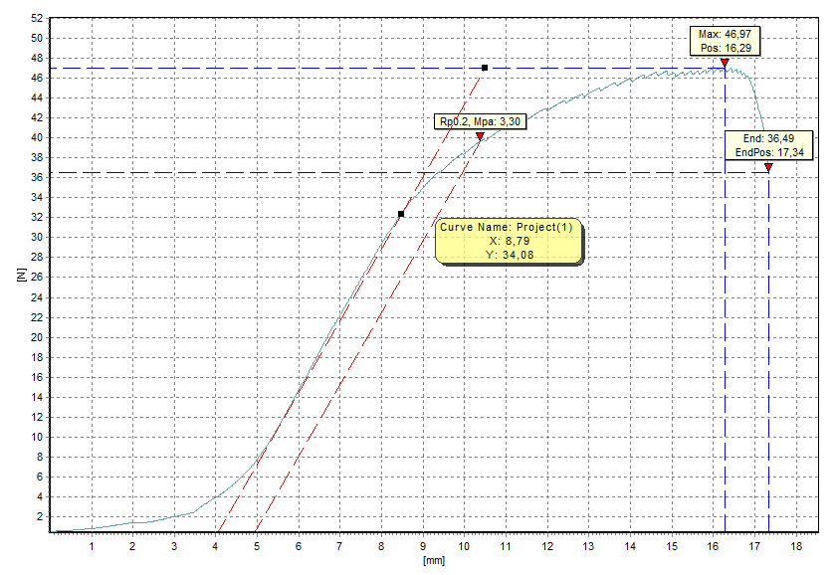Click the red End position marker triangle
Viewport: 835px width, 575px height.
768,167
